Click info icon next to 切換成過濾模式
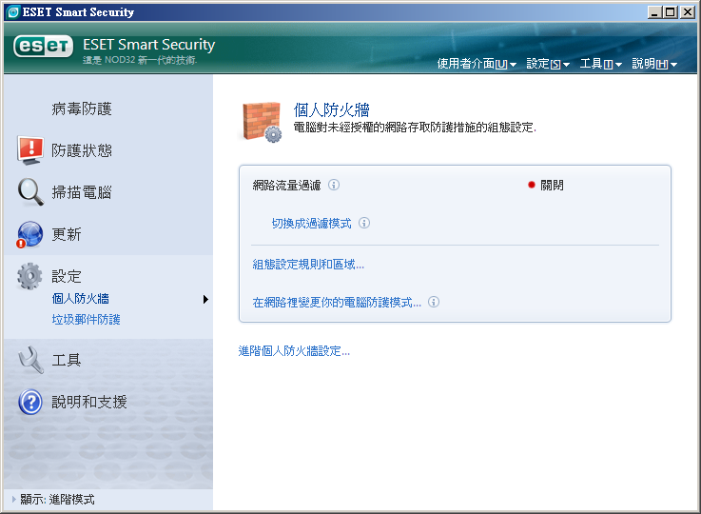 364,223
